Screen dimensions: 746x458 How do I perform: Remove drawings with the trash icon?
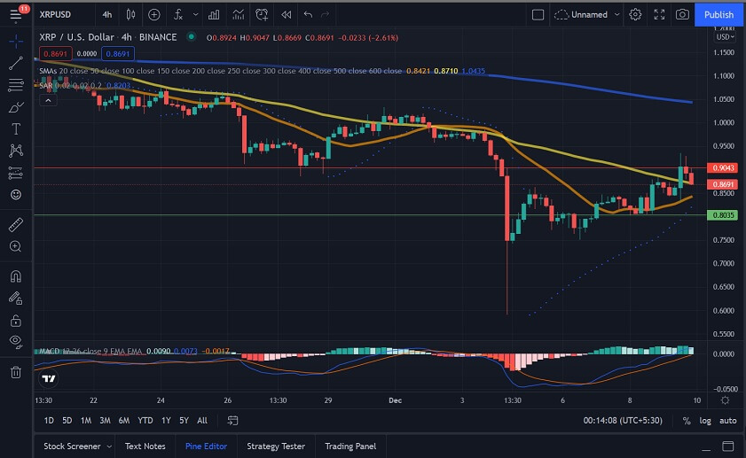[x=15, y=372]
